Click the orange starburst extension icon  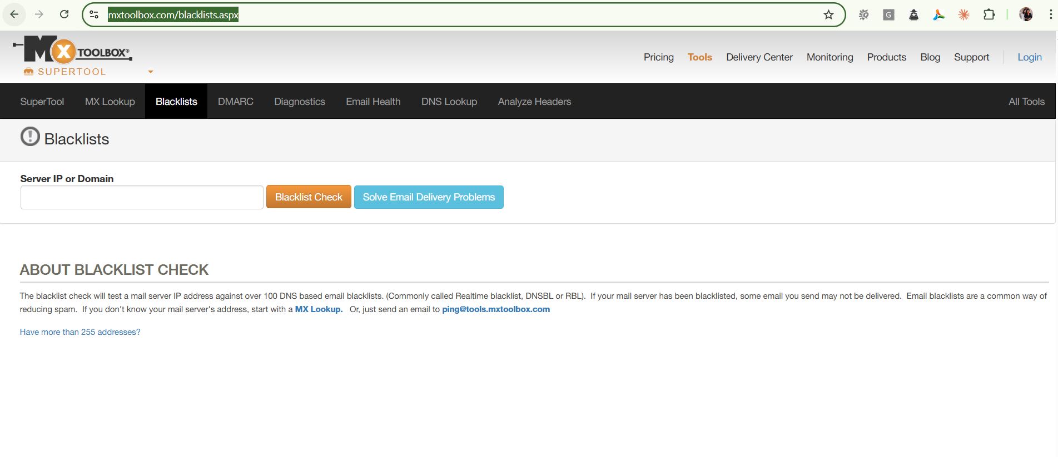[964, 15]
